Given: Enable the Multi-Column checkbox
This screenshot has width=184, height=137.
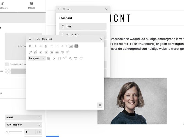Looking at the screenshot, I should (7, 64).
